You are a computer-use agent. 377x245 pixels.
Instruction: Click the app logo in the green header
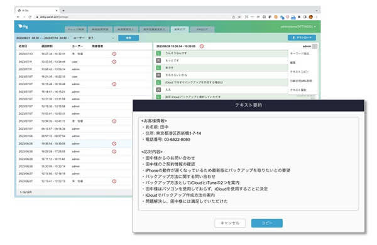(23, 26)
